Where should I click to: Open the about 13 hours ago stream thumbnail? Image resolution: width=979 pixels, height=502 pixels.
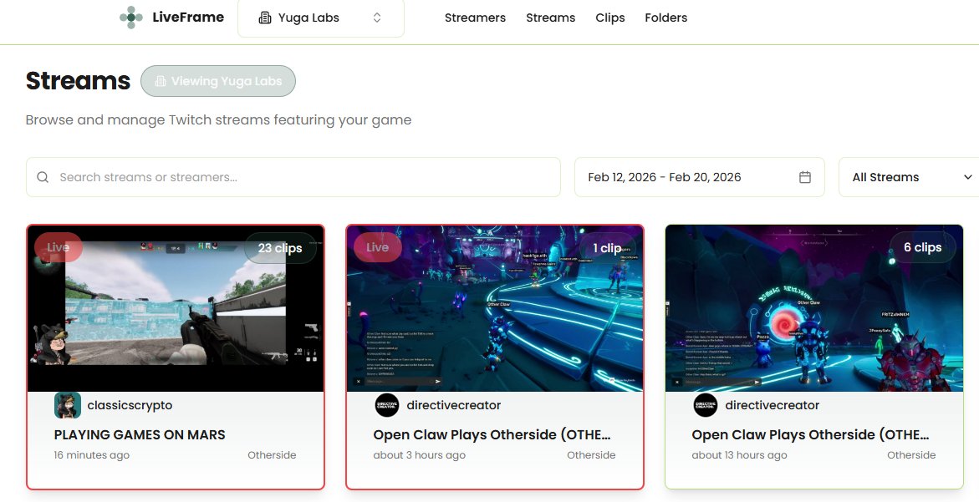tap(814, 308)
